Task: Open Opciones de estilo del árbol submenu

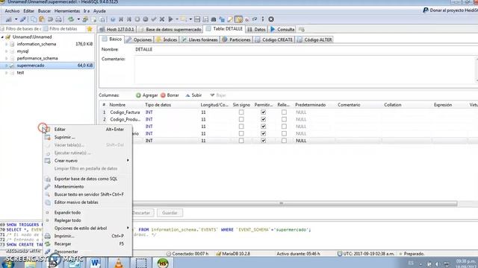Action: 87,228
